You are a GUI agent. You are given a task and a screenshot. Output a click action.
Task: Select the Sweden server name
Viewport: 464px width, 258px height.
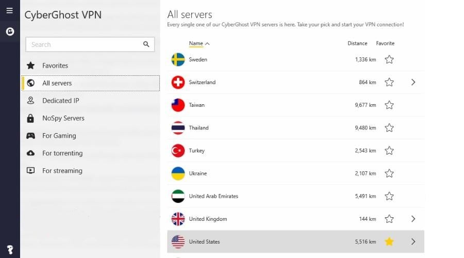click(198, 59)
